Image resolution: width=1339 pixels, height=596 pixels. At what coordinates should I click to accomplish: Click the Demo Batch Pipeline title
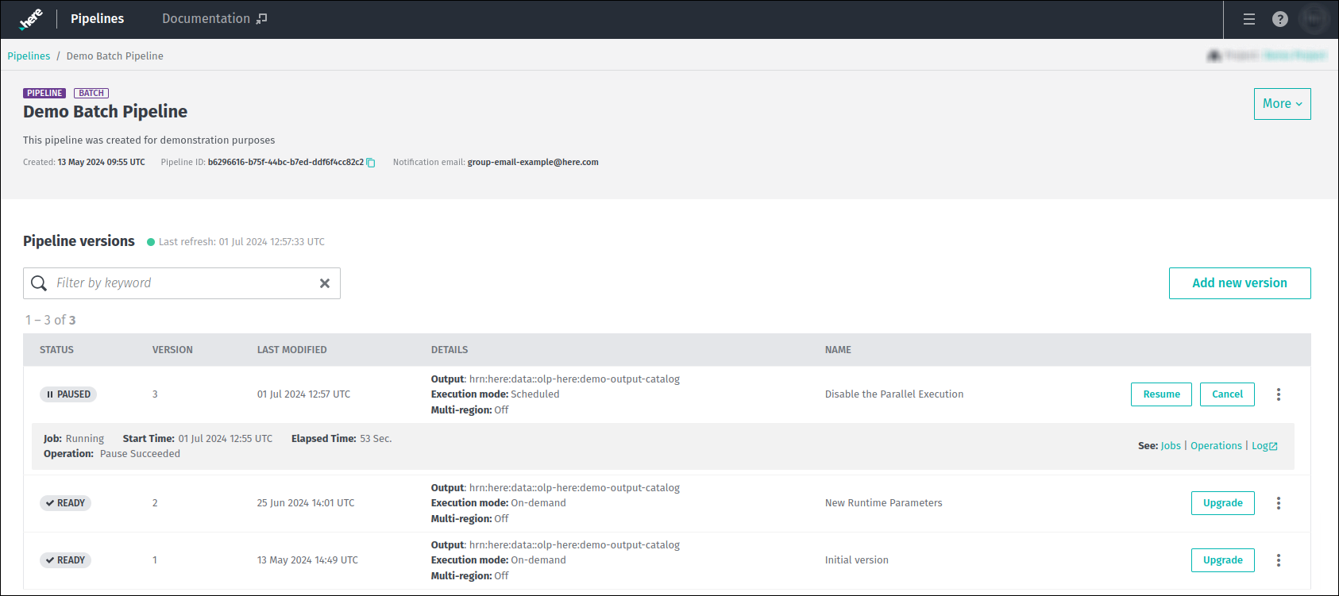105,112
